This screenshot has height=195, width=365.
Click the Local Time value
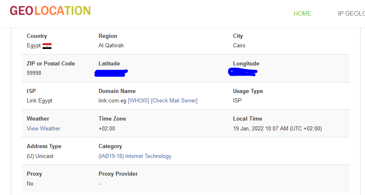[x=277, y=128]
